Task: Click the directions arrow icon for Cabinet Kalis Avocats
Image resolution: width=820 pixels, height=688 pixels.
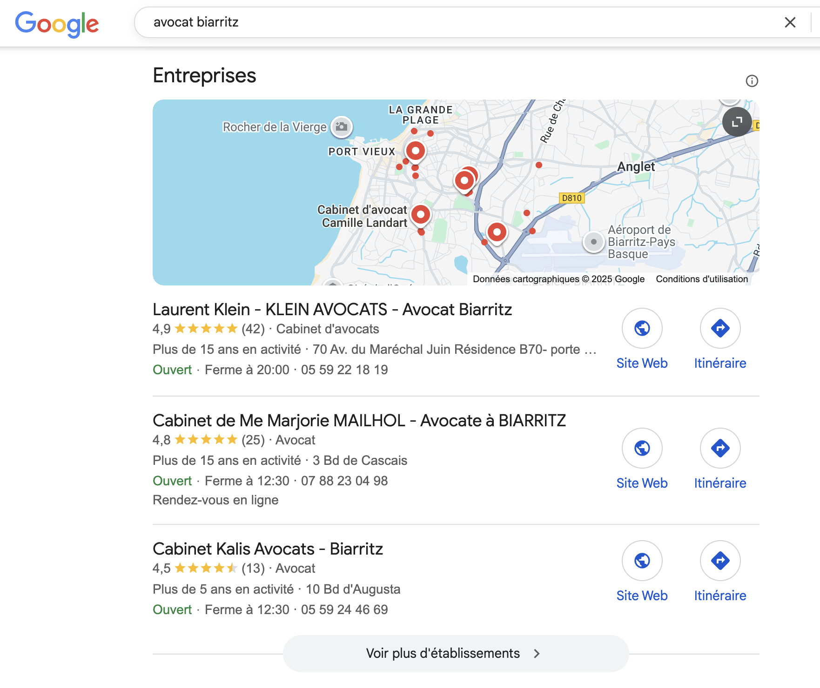Action: pos(720,561)
